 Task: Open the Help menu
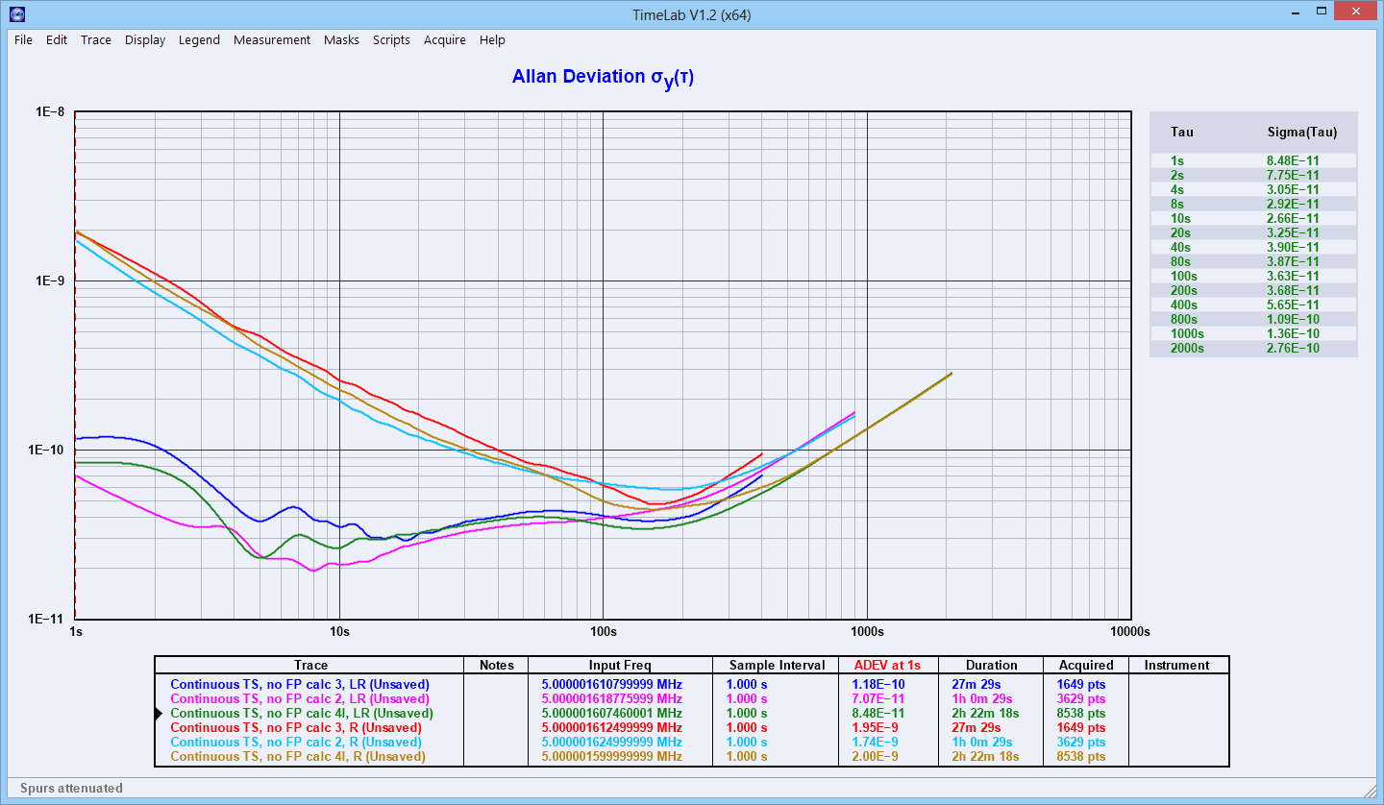(x=492, y=40)
